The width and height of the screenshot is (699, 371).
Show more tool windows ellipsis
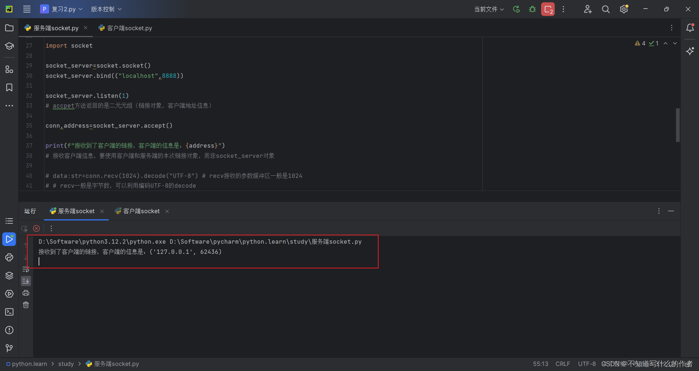9,105
